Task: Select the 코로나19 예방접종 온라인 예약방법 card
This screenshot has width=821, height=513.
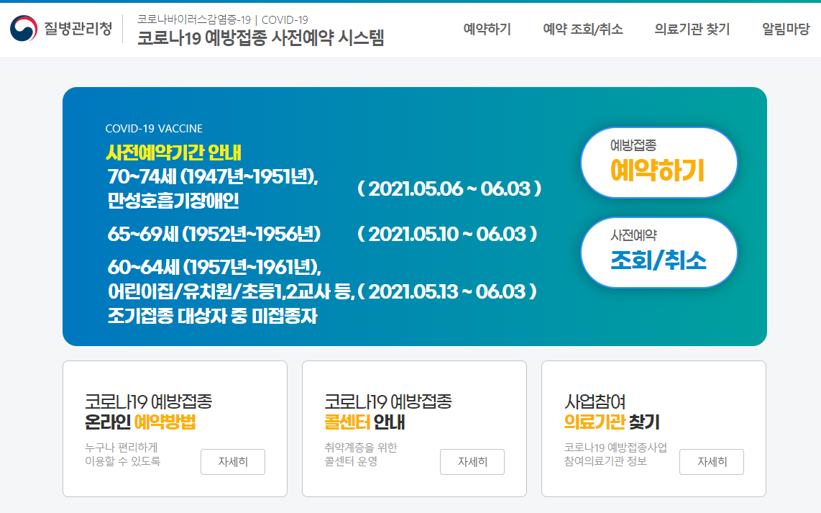Action: [x=175, y=429]
